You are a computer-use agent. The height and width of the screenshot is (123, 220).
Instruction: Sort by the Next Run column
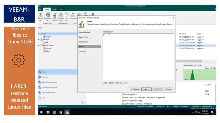tap(182, 34)
